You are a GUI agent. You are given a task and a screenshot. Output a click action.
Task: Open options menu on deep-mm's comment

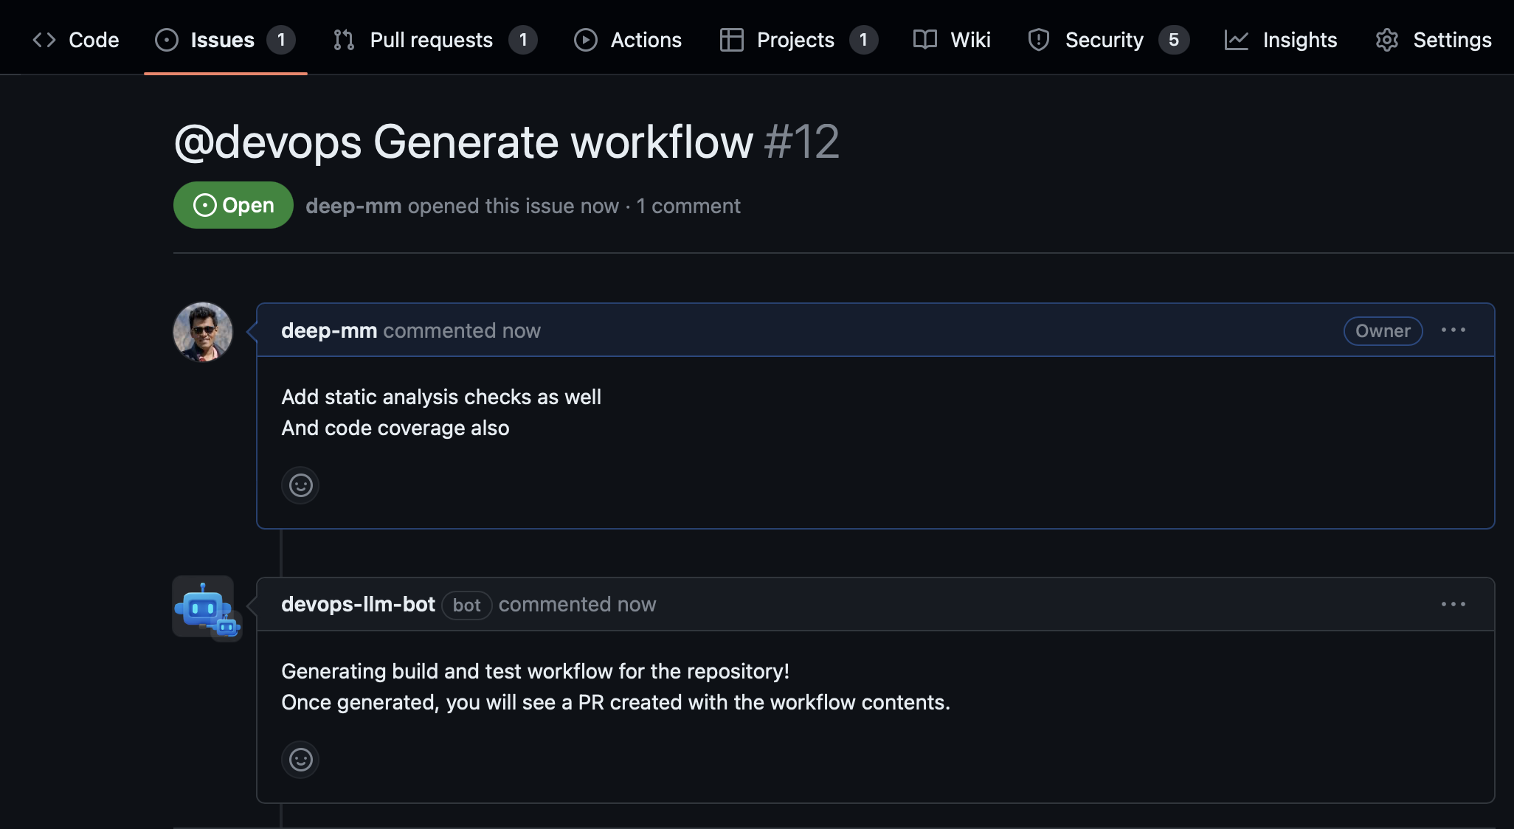(1453, 330)
